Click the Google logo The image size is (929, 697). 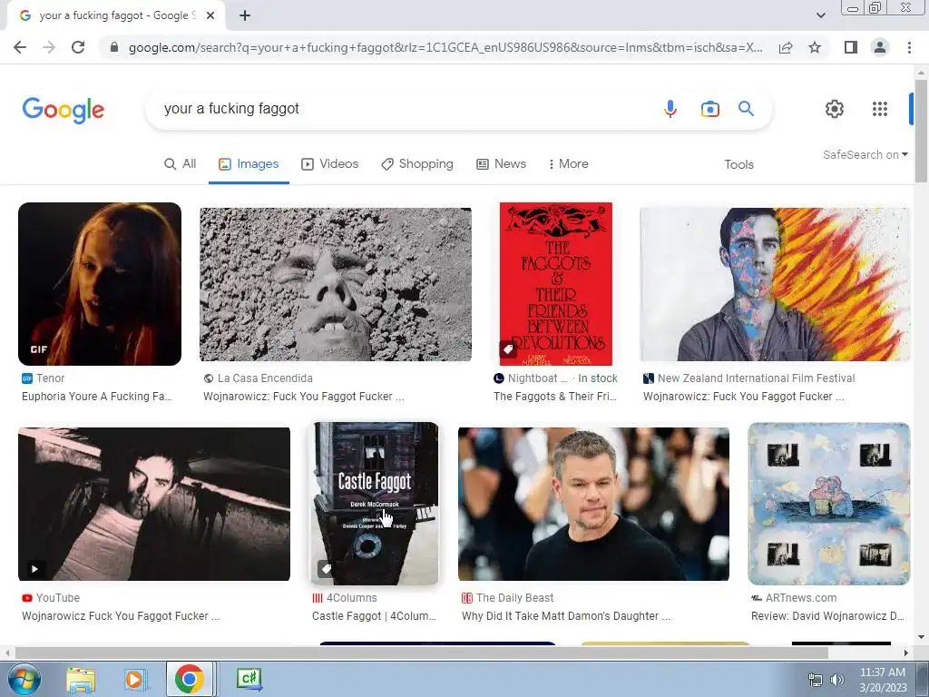(64, 110)
